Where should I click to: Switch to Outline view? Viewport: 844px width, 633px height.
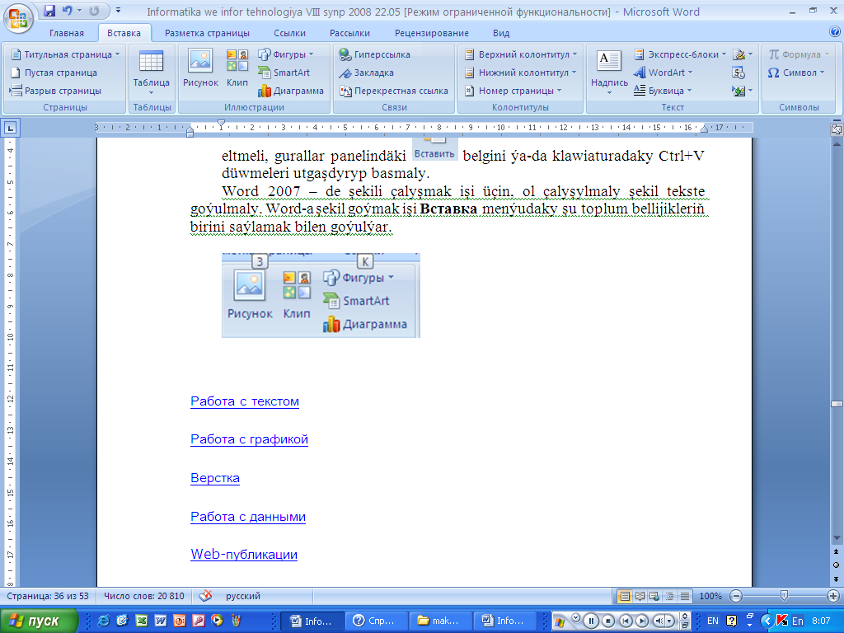(x=669, y=596)
